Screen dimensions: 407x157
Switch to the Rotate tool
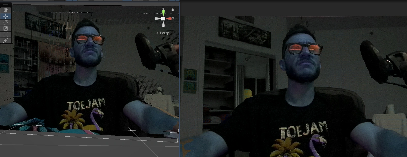click(x=5, y=22)
